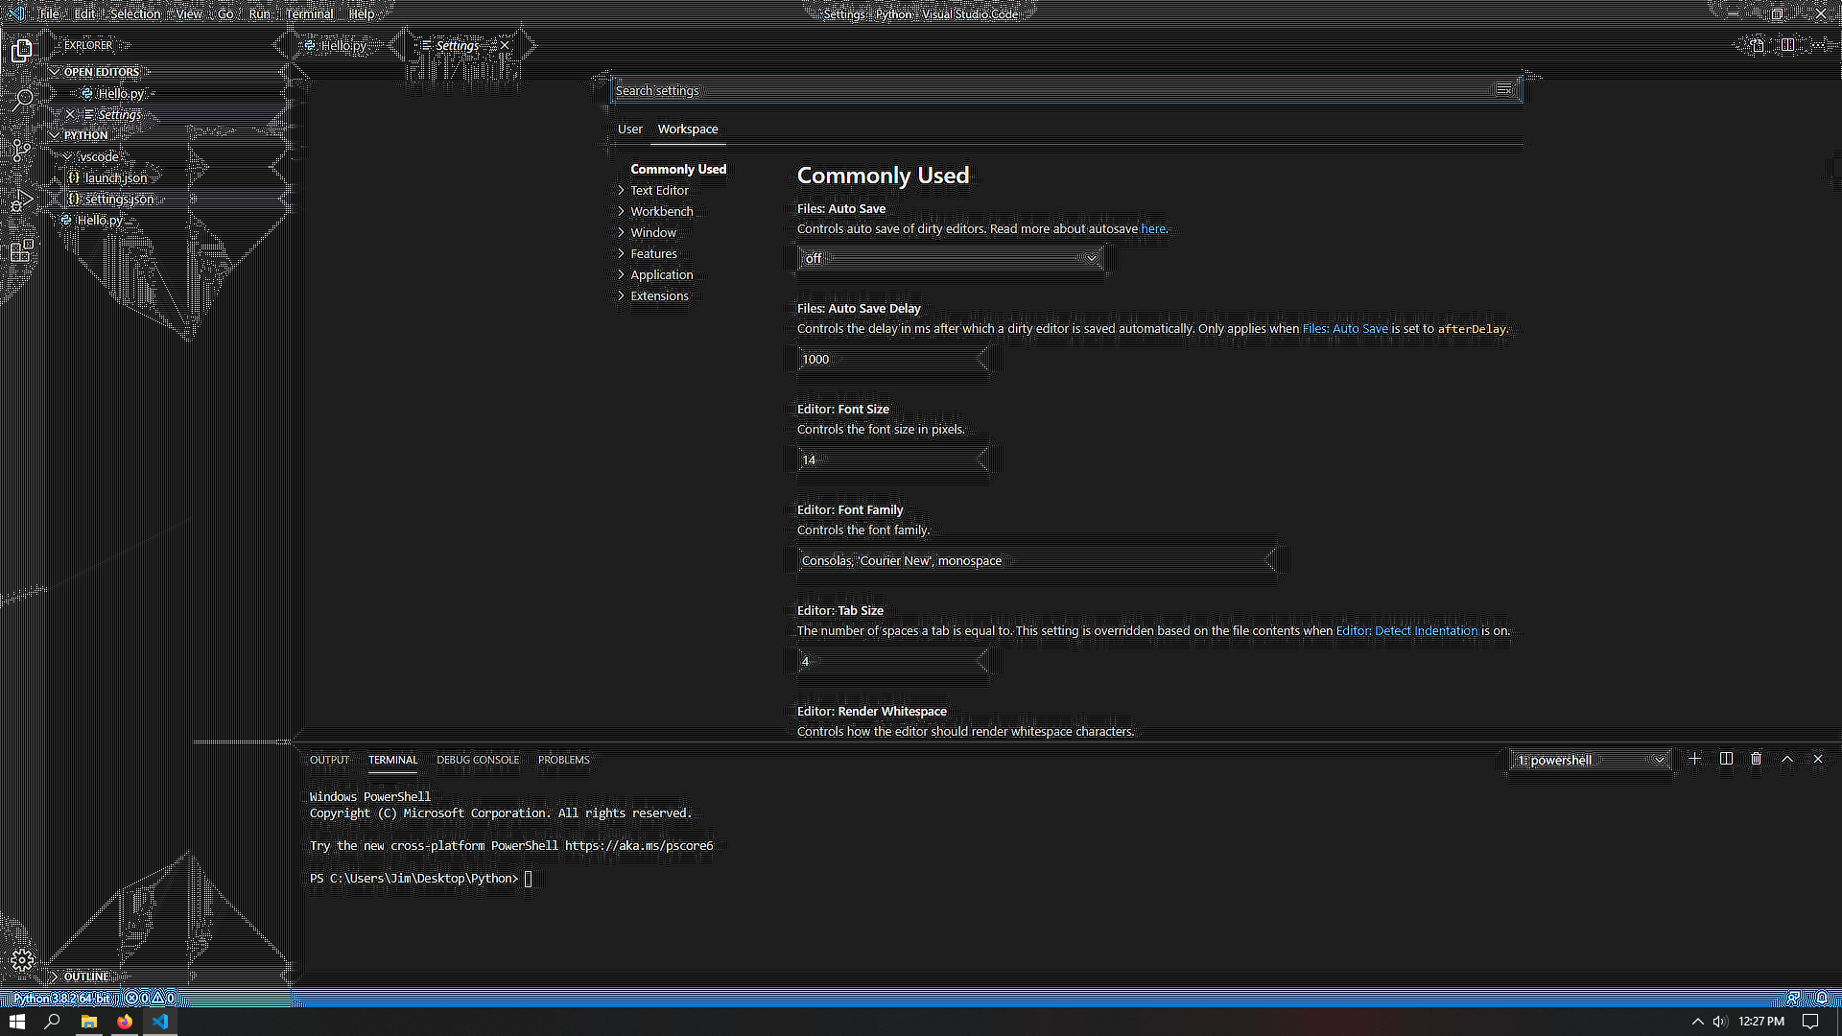Close Settings in Open Editors list

pos(70,114)
